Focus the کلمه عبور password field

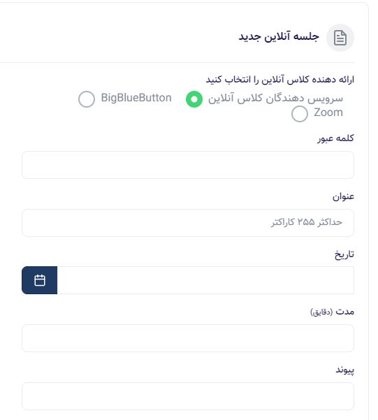(188, 165)
